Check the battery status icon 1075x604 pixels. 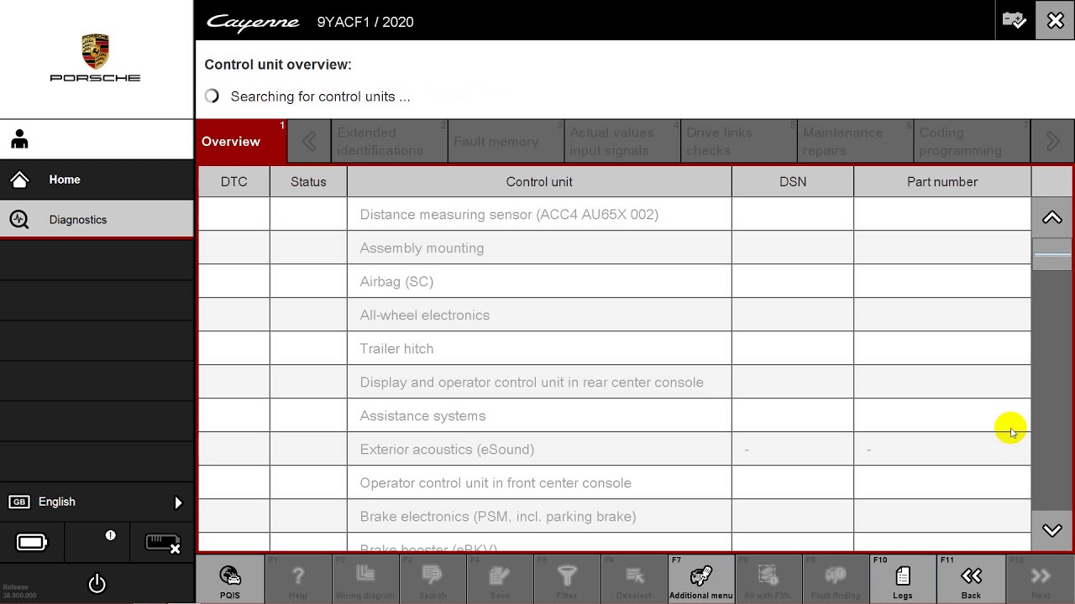[32, 543]
